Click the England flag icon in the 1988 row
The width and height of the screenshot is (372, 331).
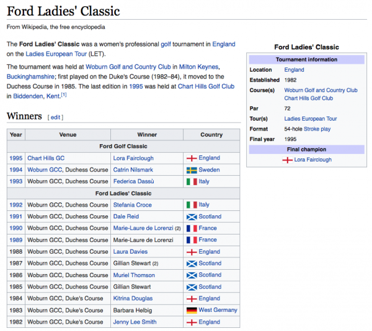click(192, 252)
